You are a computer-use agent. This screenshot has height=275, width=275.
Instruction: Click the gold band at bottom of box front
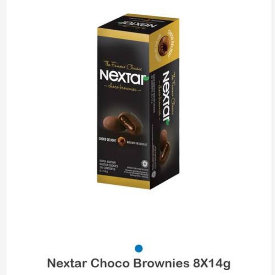(x=123, y=181)
